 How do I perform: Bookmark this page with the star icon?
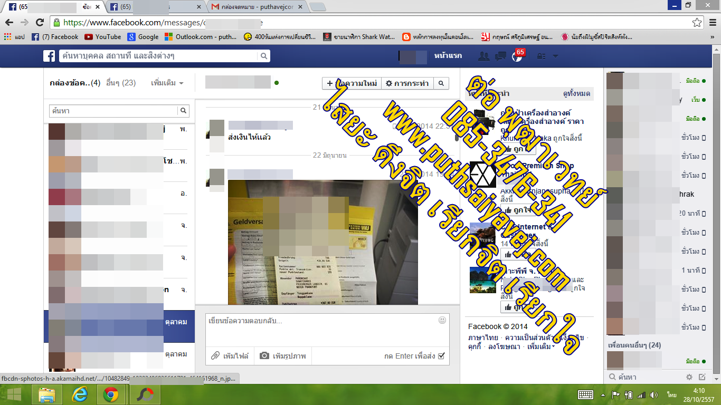point(697,23)
